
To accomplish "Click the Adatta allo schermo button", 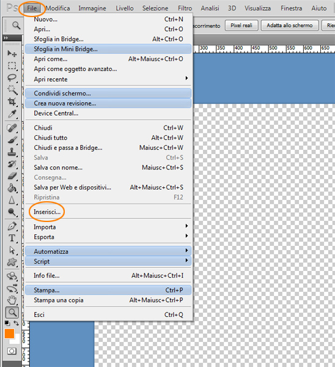I will pos(290,25).
